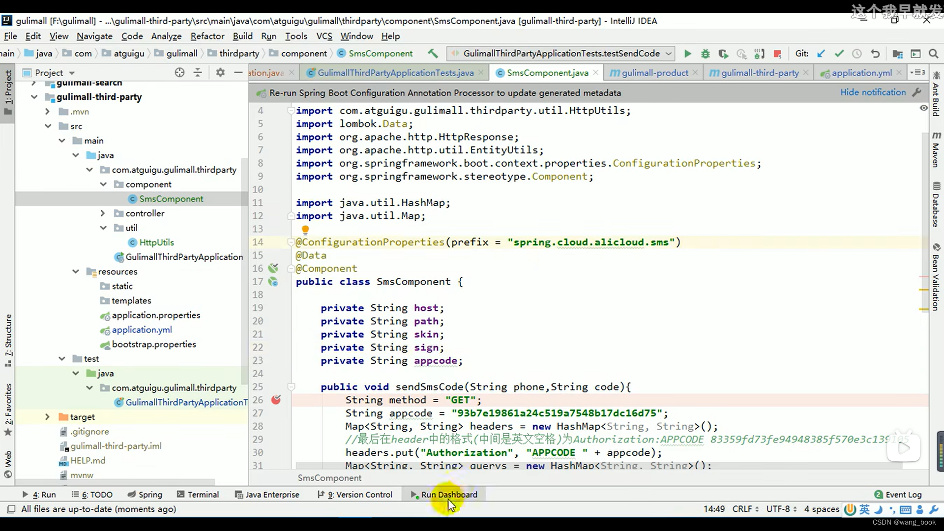Switch to gulimall-product tab
This screenshot has height=531, width=944.
[x=654, y=73]
